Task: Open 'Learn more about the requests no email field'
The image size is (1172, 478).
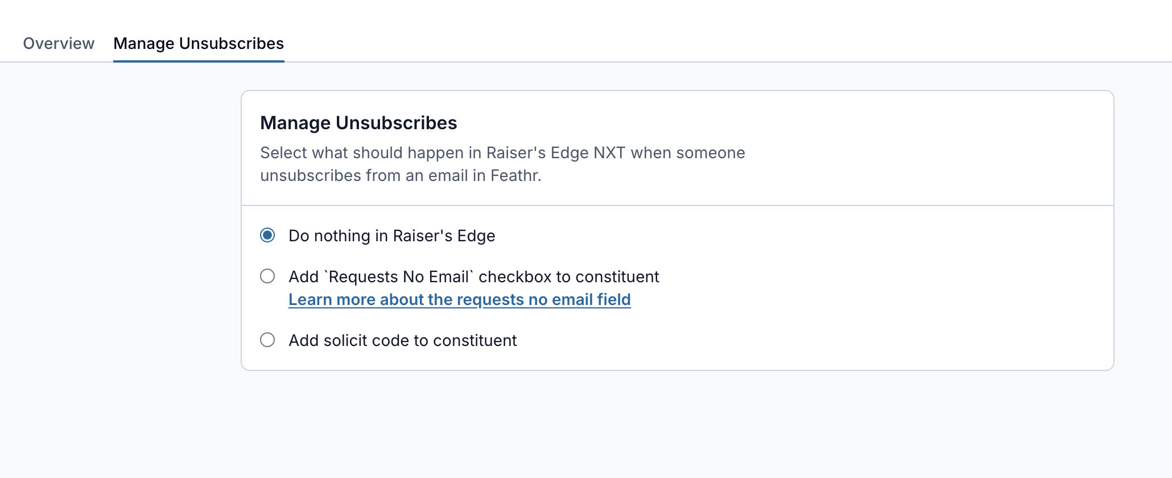Action: point(460,299)
